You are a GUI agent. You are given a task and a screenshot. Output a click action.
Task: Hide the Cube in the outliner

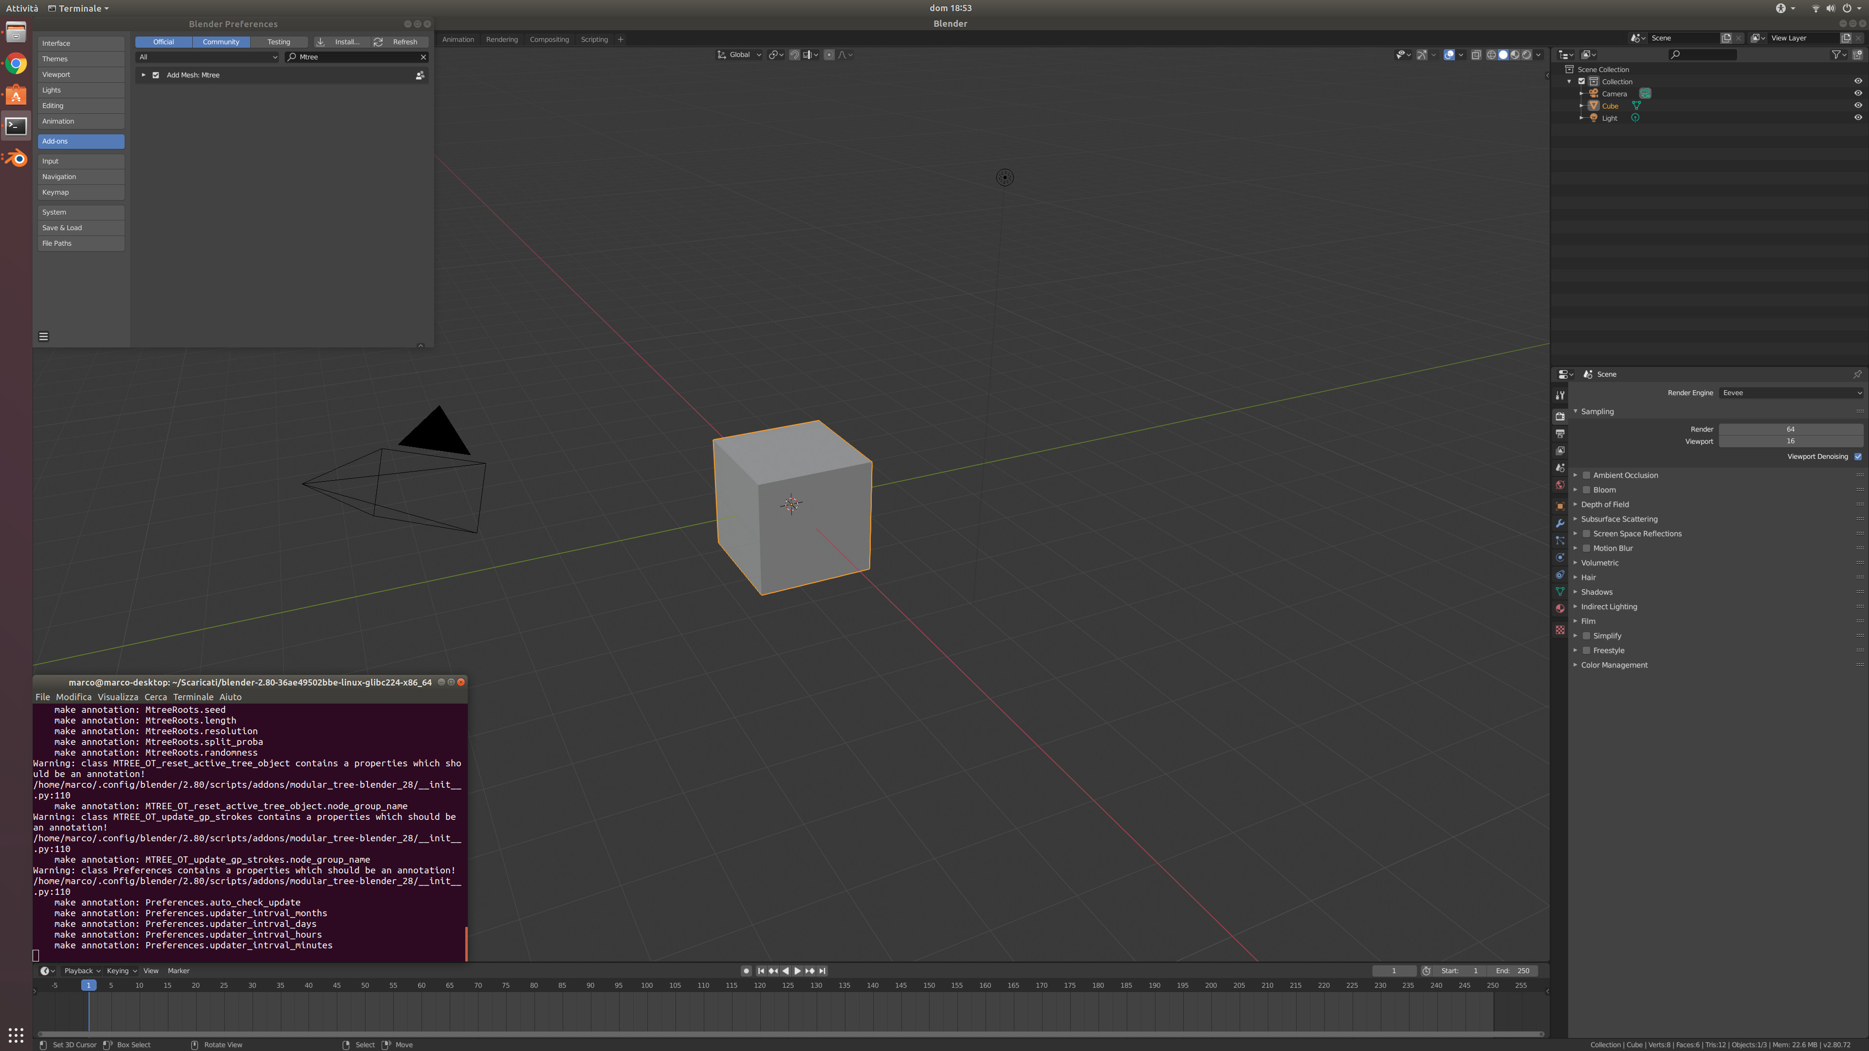click(x=1857, y=105)
